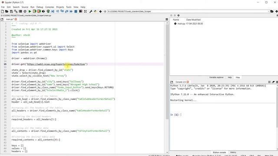Run cell and advance from the toolbar
Screen dimensions: 278x156
[x=39, y=11]
